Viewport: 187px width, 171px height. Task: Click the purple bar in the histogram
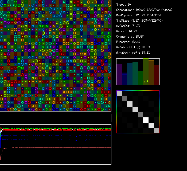pyautogui.click(x=119, y=75)
